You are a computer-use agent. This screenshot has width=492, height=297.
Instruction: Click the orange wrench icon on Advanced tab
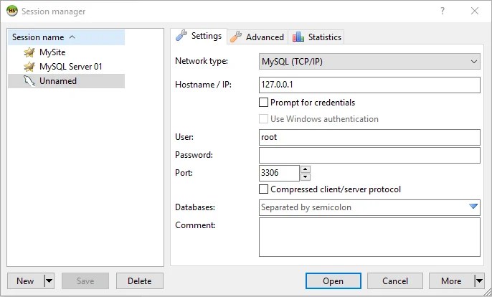(236, 37)
